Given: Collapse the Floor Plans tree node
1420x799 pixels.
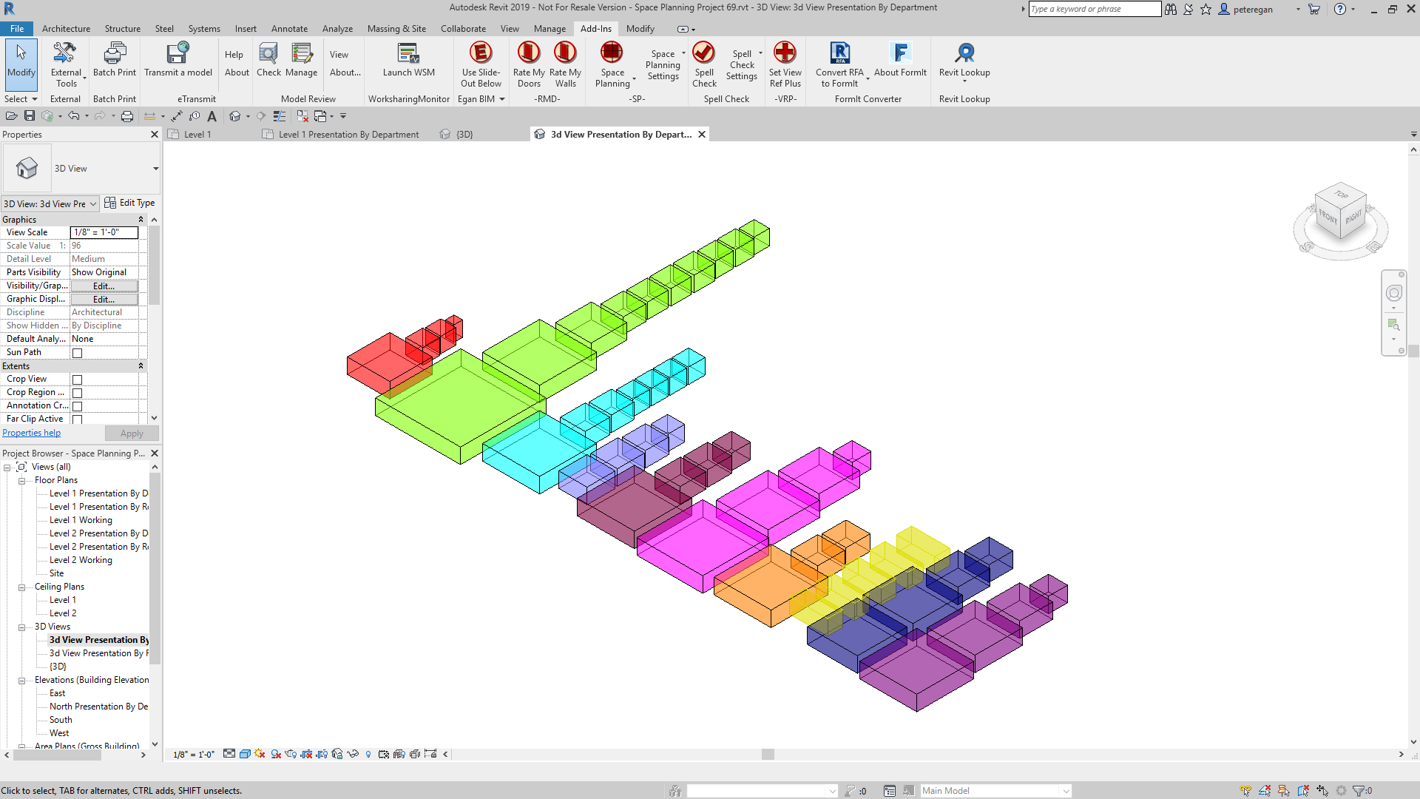Looking at the screenshot, I should pyautogui.click(x=22, y=481).
